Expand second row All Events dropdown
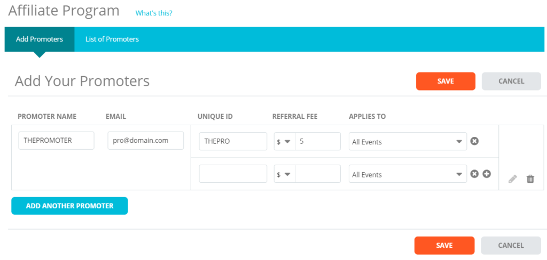Screen dimensions: 547x260 (x=408, y=174)
